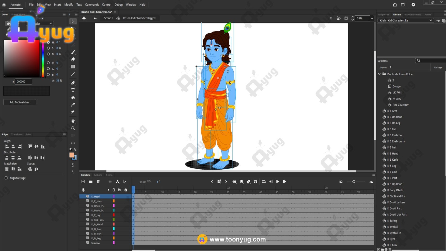Select the Hand tool
This screenshot has width=446, height=251.
[73, 121]
